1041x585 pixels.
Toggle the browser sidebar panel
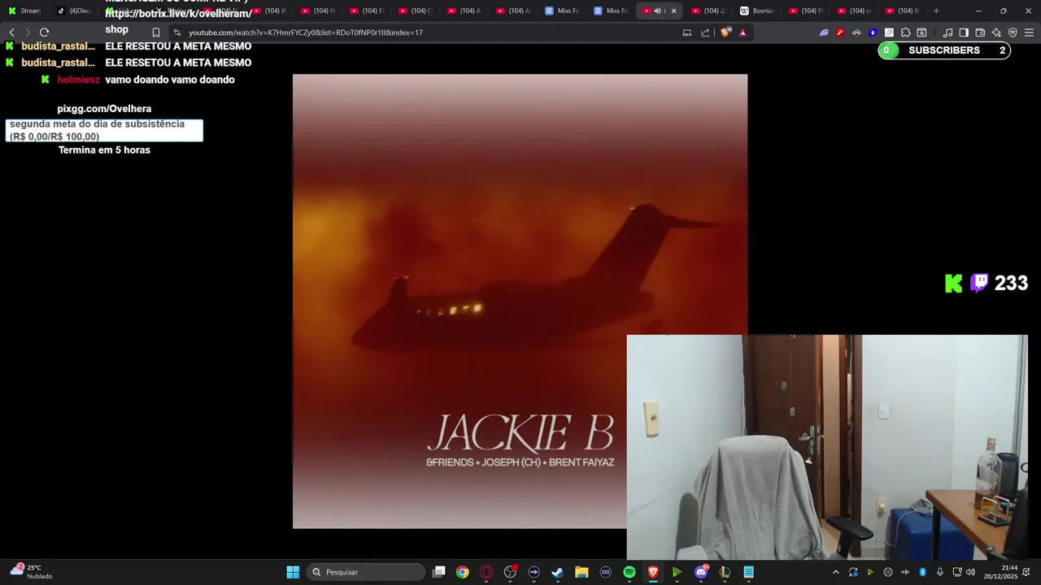tap(964, 32)
